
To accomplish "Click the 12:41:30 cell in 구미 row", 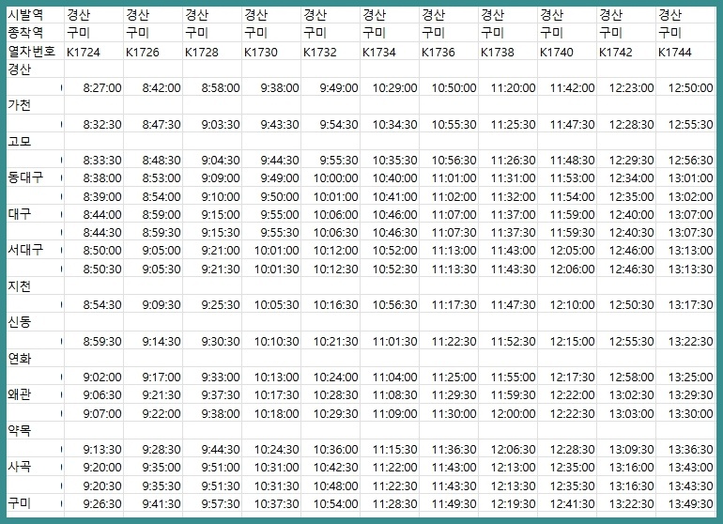I will (x=567, y=503).
